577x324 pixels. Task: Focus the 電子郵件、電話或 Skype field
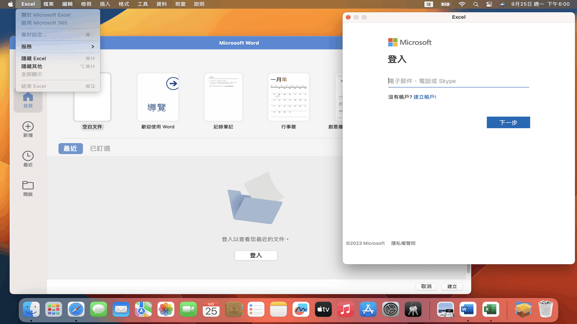459,81
